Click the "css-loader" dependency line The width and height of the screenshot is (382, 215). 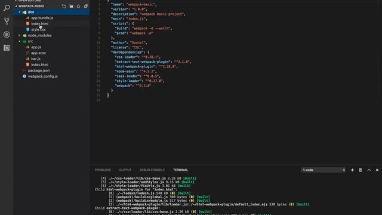click(138, 57)
